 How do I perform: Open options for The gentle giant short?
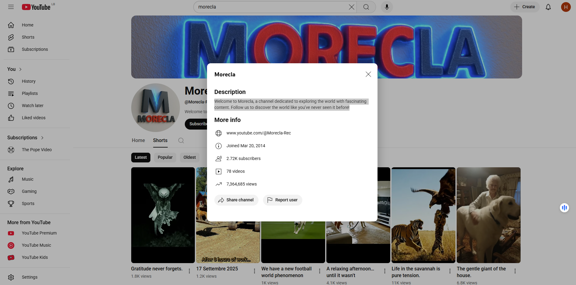[x=515, y=271]
